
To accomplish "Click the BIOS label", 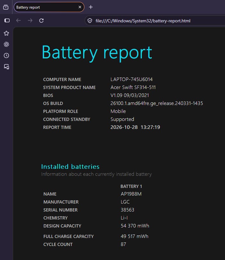I will pos(48,95).
